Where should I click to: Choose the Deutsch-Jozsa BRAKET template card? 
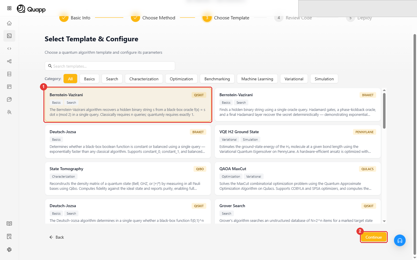point(128,142)
